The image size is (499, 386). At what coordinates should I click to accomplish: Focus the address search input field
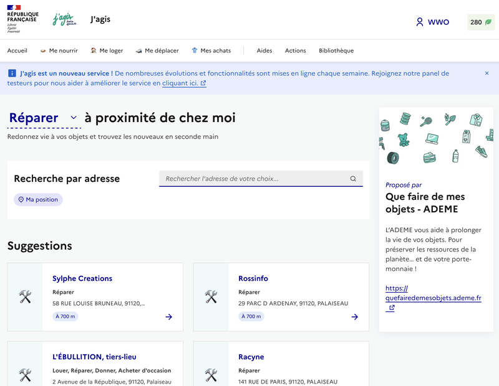click(253, 179)
